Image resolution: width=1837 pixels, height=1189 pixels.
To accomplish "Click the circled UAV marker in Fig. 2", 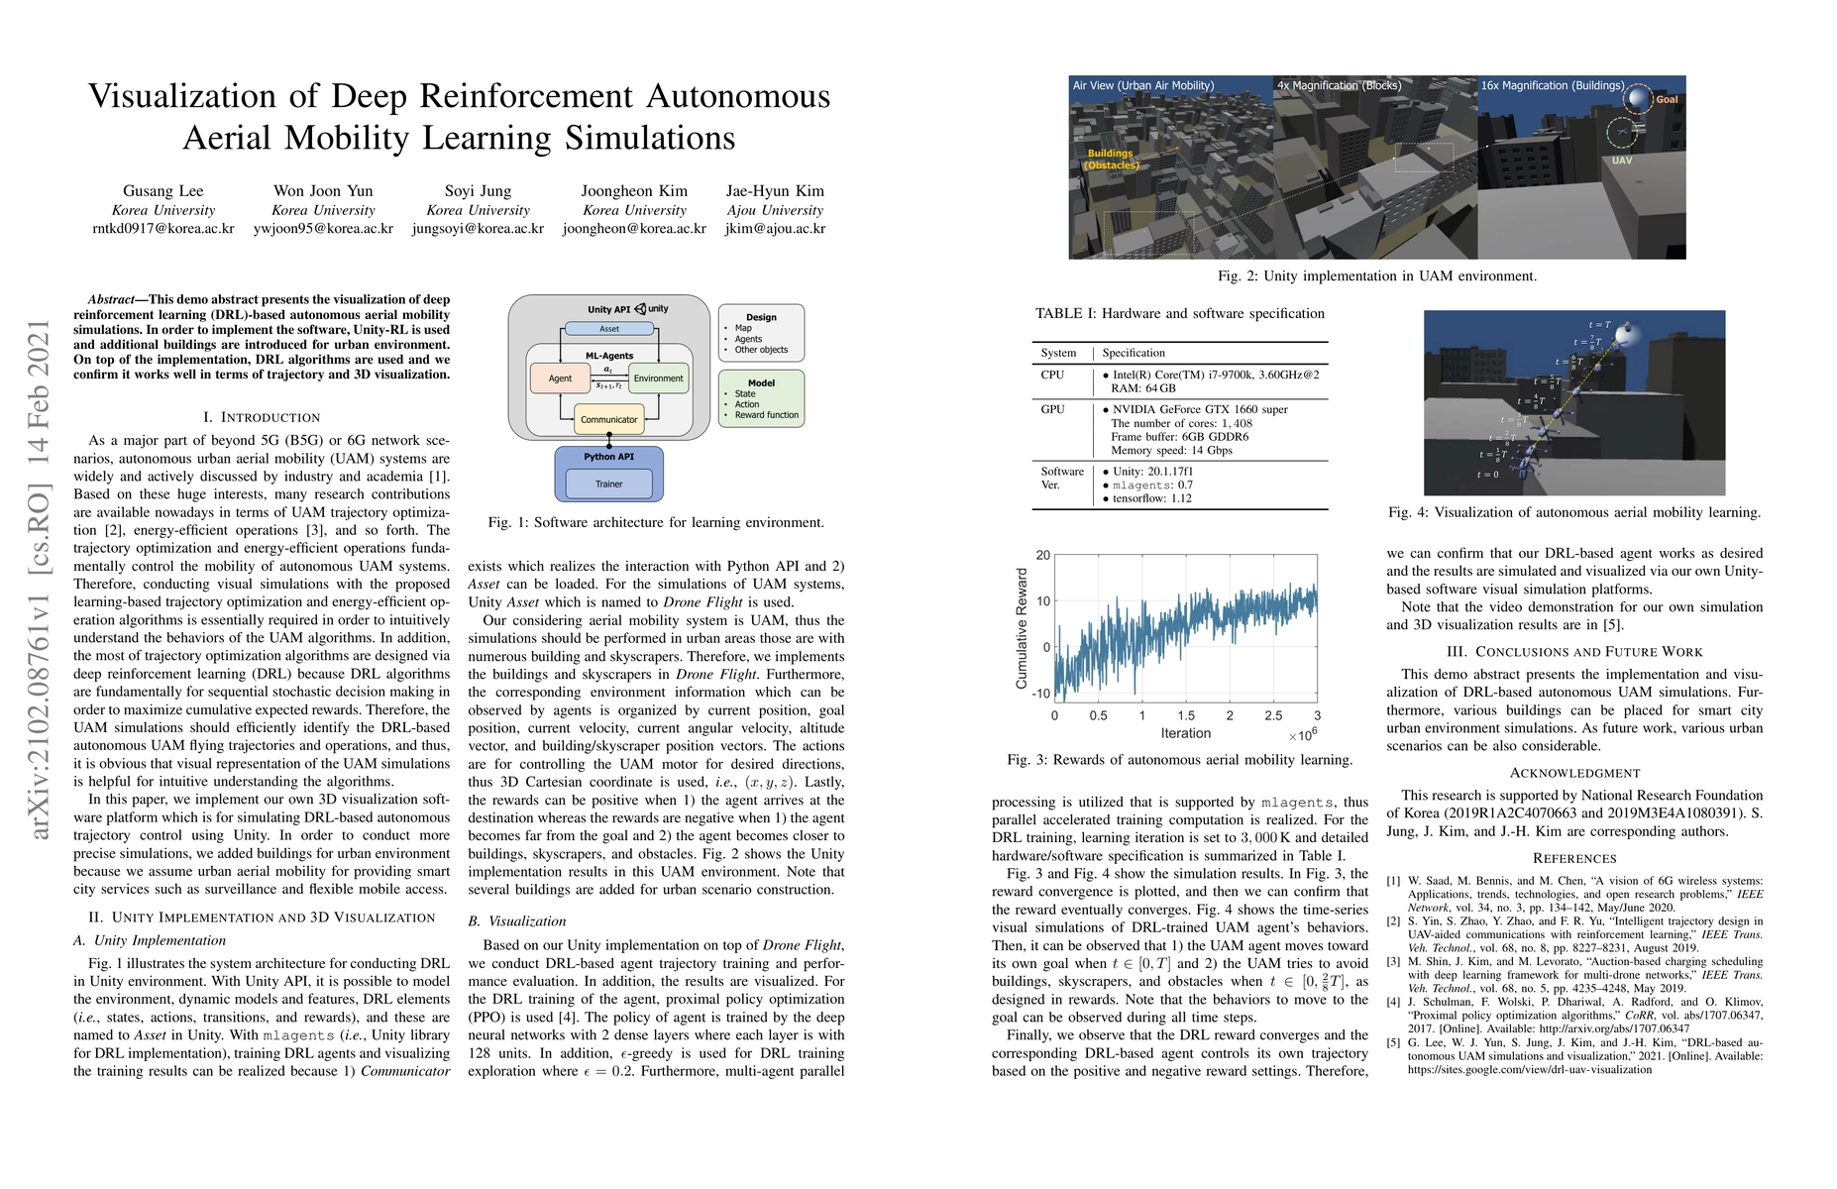I will (1622, 132).
